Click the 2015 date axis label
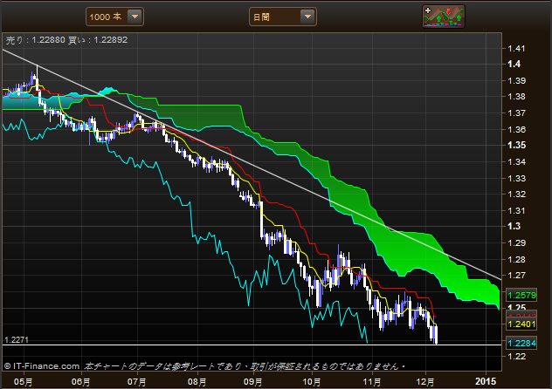 486,382
